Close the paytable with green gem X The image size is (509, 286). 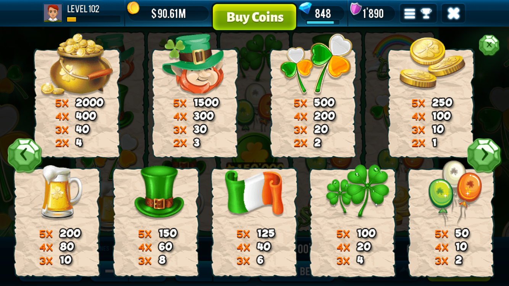pyautogui.click(x=489, y=45)
